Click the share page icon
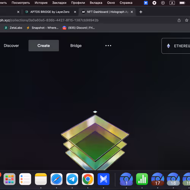This screenshot has height=190, width=190. tap(179, 20)
